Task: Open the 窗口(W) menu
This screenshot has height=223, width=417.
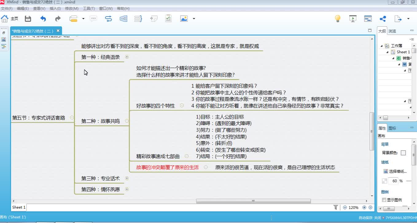Action: point(106,9)
